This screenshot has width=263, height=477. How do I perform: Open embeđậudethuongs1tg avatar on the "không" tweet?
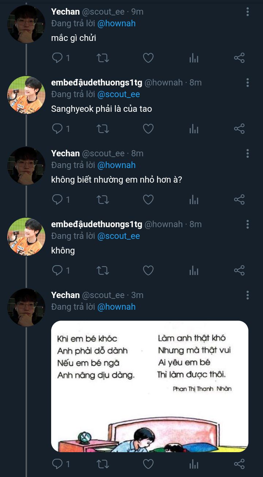26,237
